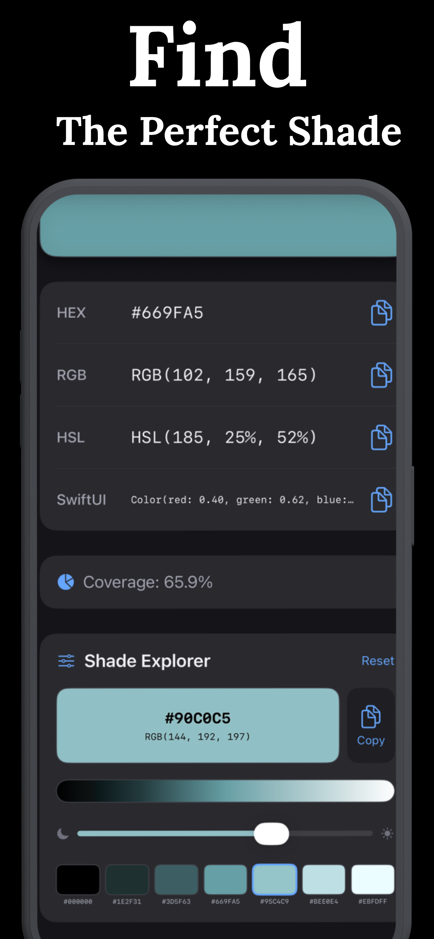Copy the HEX value #669FA5
The width and height of the screenshot is (434, 939).
[x=381, y=313]
